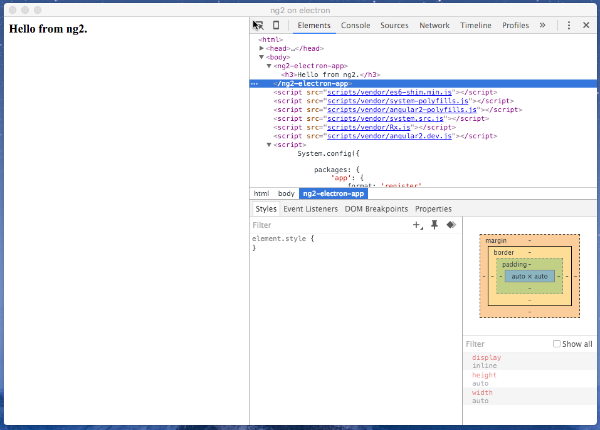Click the System.config({ code line

(x=329, y=153)
